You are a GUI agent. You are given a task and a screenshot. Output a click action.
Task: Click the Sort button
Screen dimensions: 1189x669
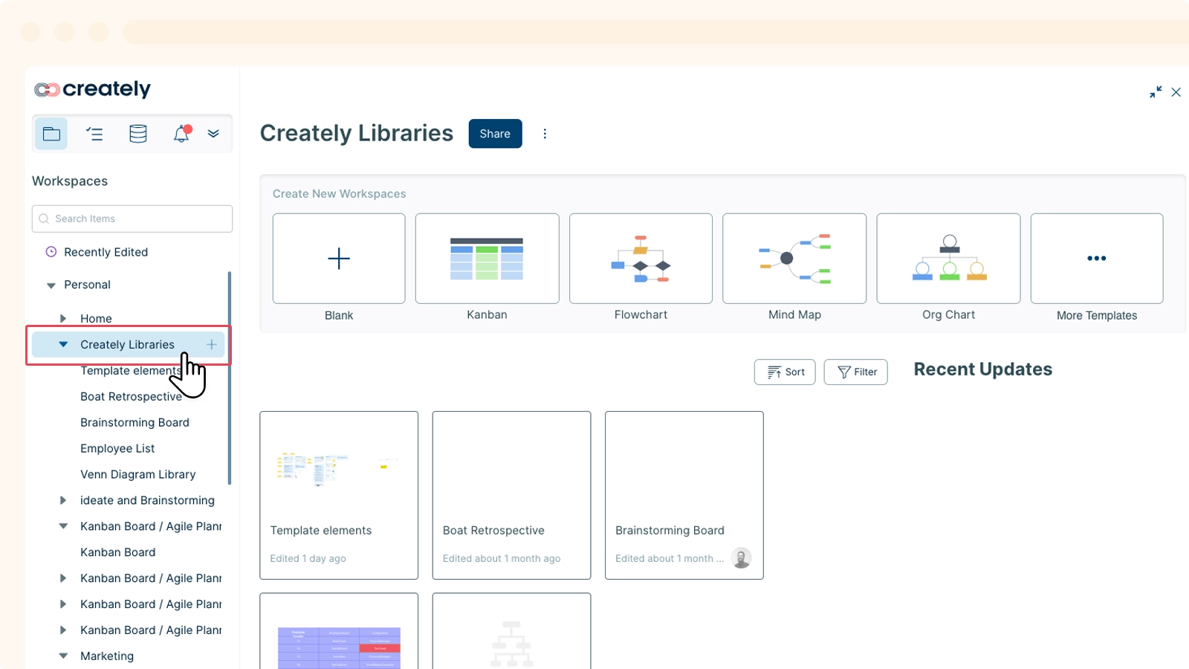[785, 372]
